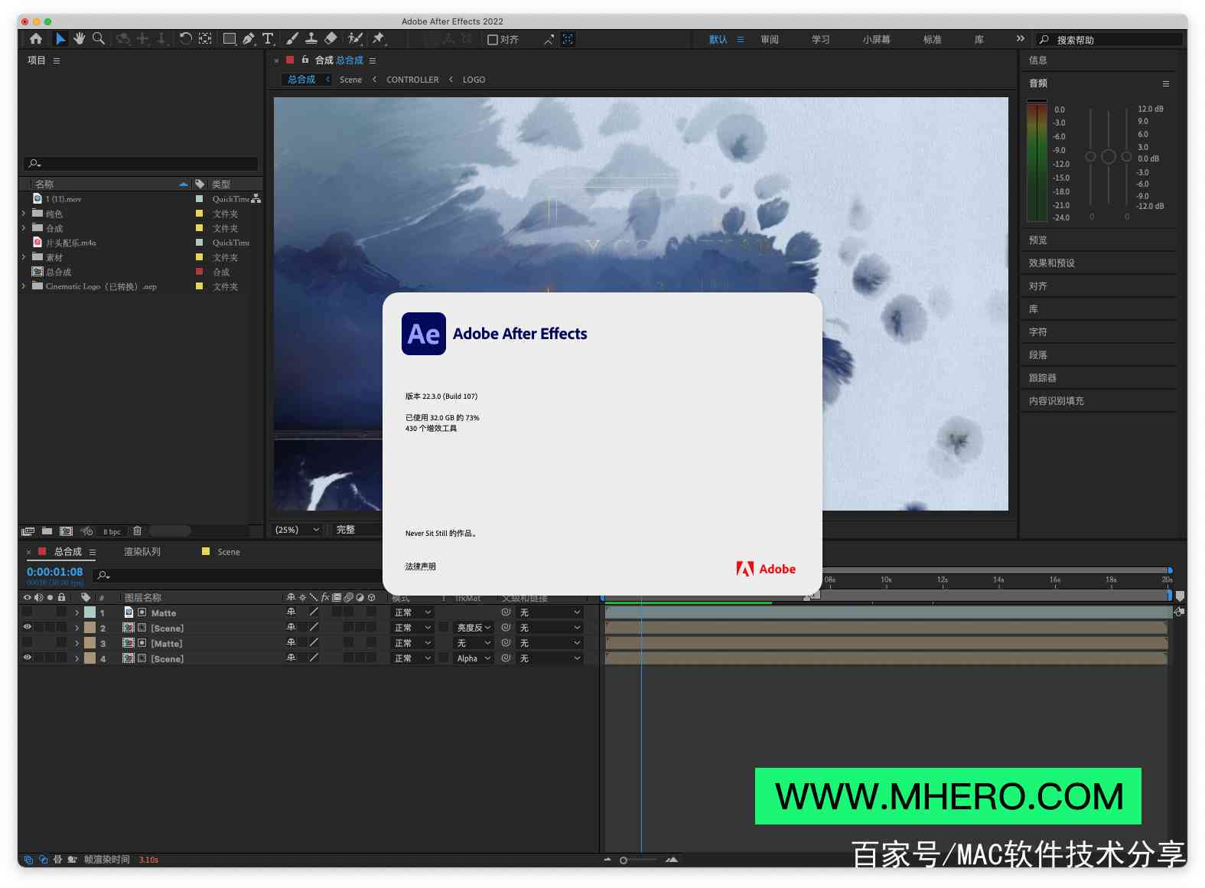The width and height of the screenshot is (1205, 888).
Task: Select the Selection arrow tool
Action: [x=60, y=38]
